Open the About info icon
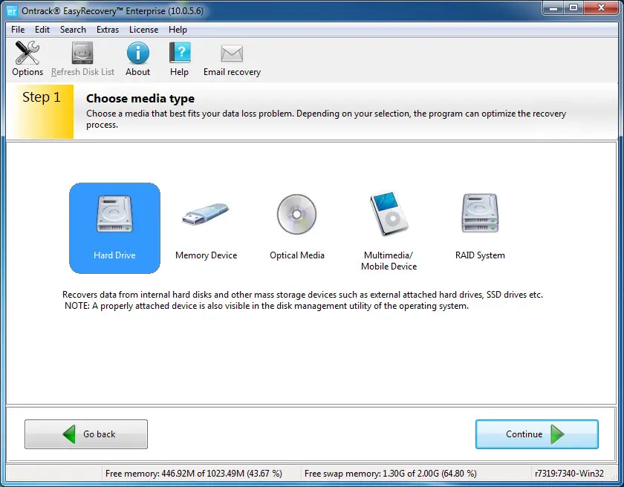This screenshot has height=487, width=624. click(137, 53)
